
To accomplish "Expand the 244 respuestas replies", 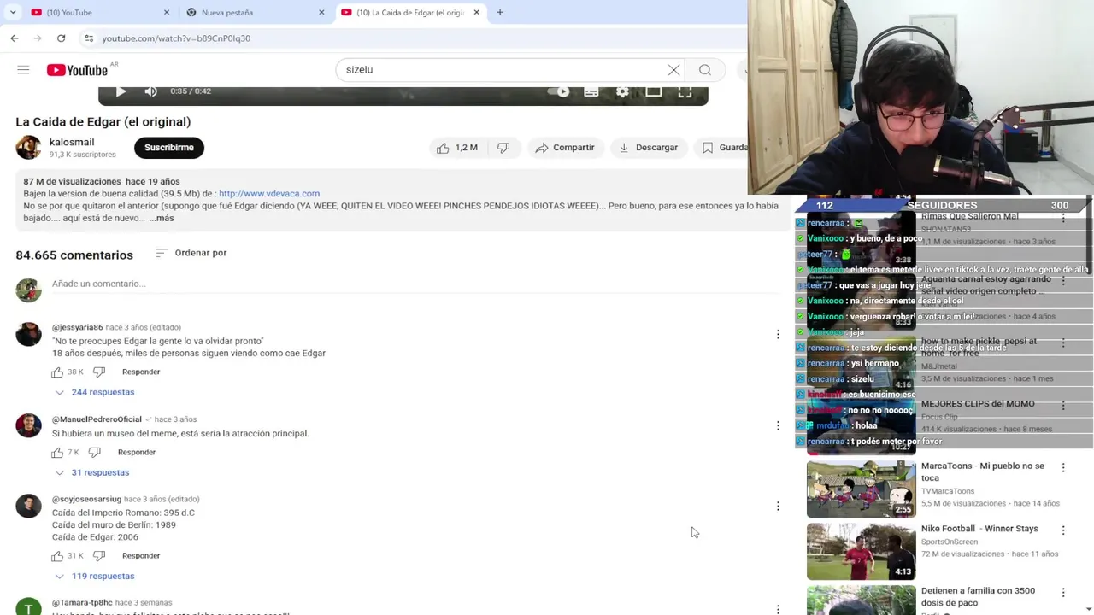I will click(x=95, y=392).
